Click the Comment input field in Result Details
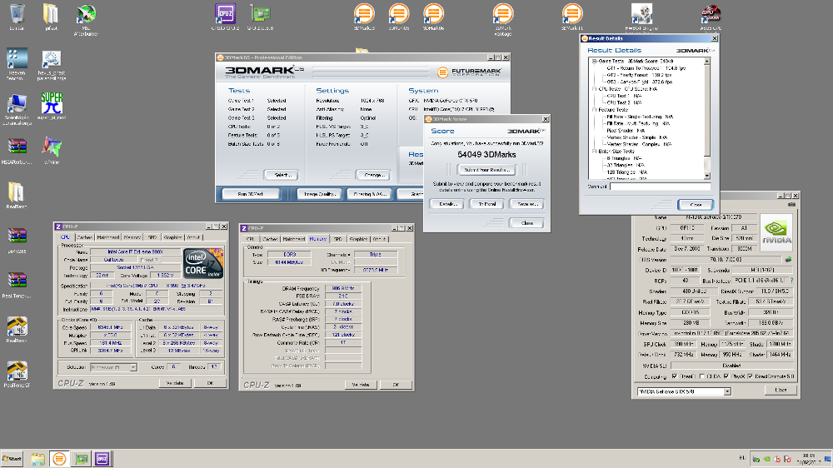Screen dimensions: 833x468 point(660,187)
